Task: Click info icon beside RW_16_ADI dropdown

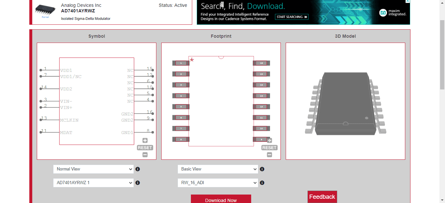Action: tap(262, 183)
